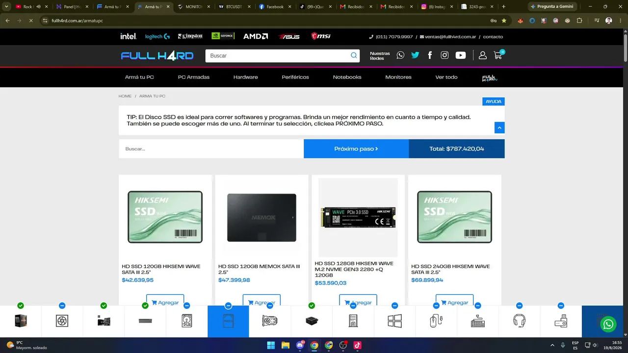Open the Ver todo menu
Screen dimensions: 628x353
click(x=446, y=77)
